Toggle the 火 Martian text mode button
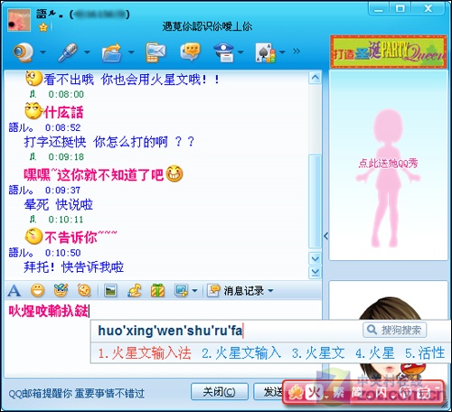Screen dimensions: 452x412 [x=315, y=393]
